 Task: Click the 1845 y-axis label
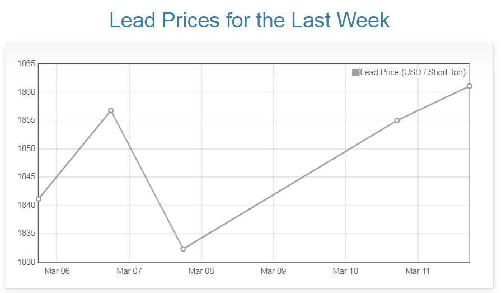pyautogui.click(x=26, y=177)
